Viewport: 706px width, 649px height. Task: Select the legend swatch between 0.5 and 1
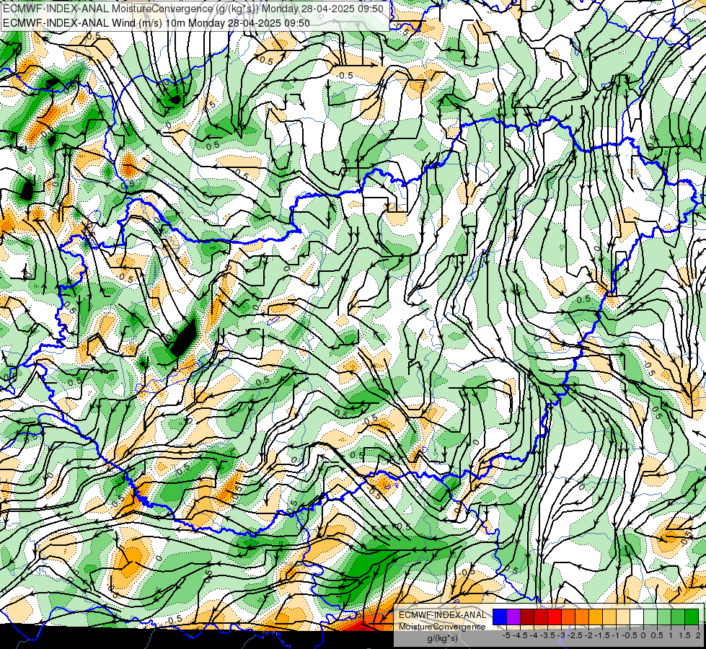point(664,617)
